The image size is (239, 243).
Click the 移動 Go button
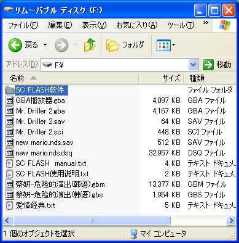pyautogui.click(x=217, y=65)
